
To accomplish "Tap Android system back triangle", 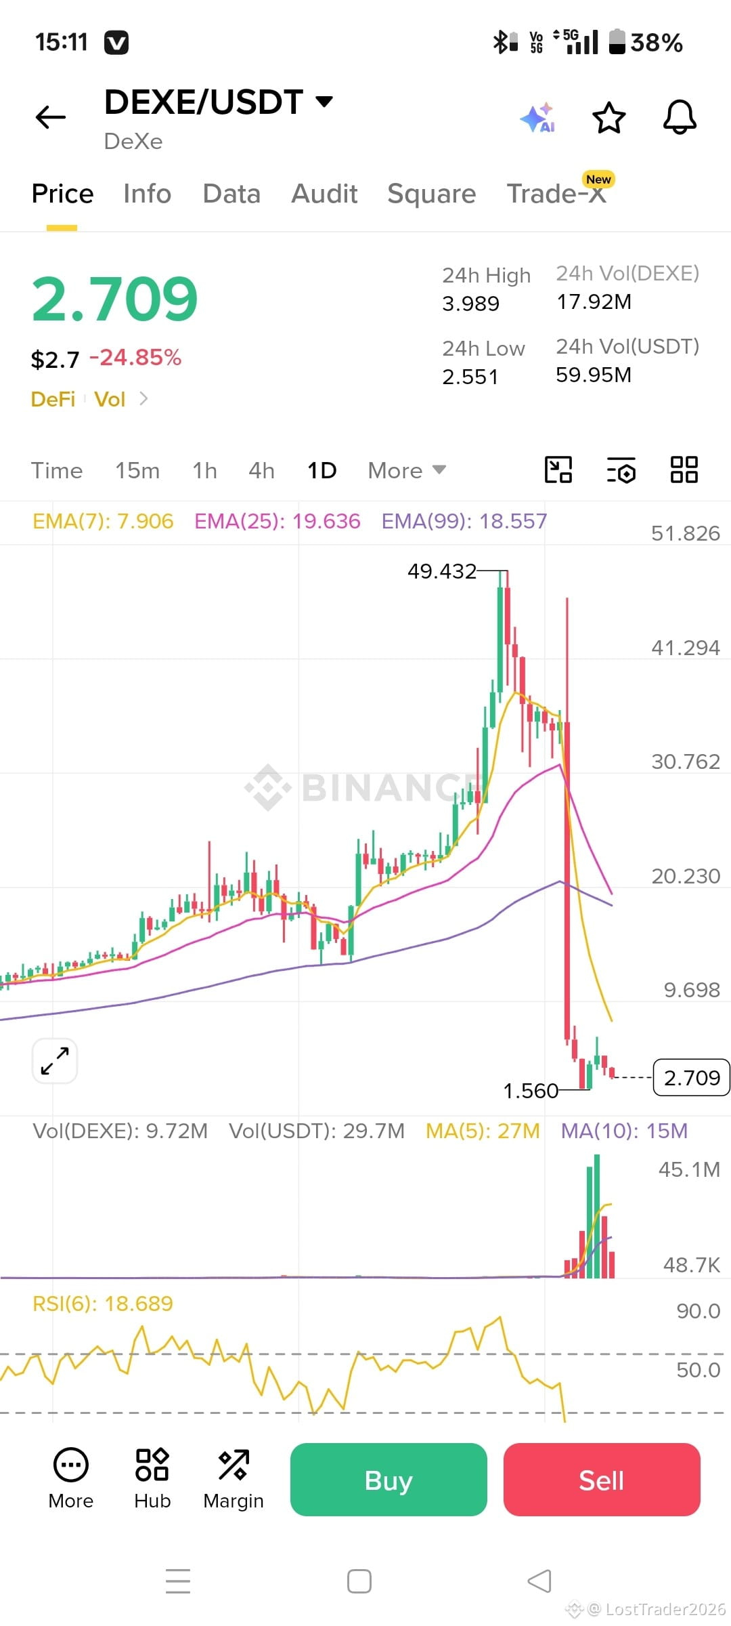I will click(x=539, y=1581).
